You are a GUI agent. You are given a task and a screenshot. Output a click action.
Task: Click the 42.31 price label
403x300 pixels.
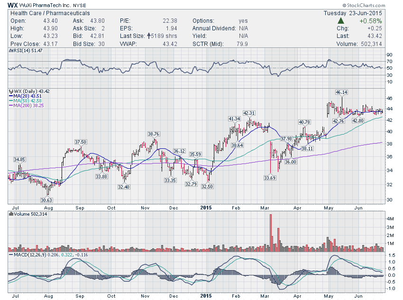249,113
